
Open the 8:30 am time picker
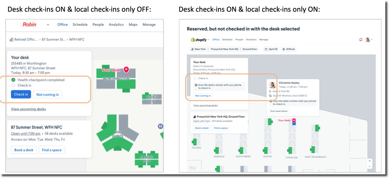tap(288, 49)
